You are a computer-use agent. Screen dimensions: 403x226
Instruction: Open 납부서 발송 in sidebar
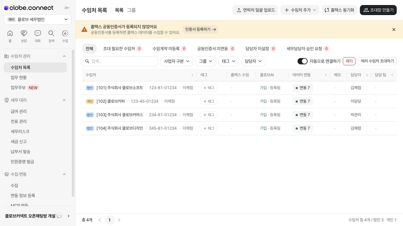35,152
